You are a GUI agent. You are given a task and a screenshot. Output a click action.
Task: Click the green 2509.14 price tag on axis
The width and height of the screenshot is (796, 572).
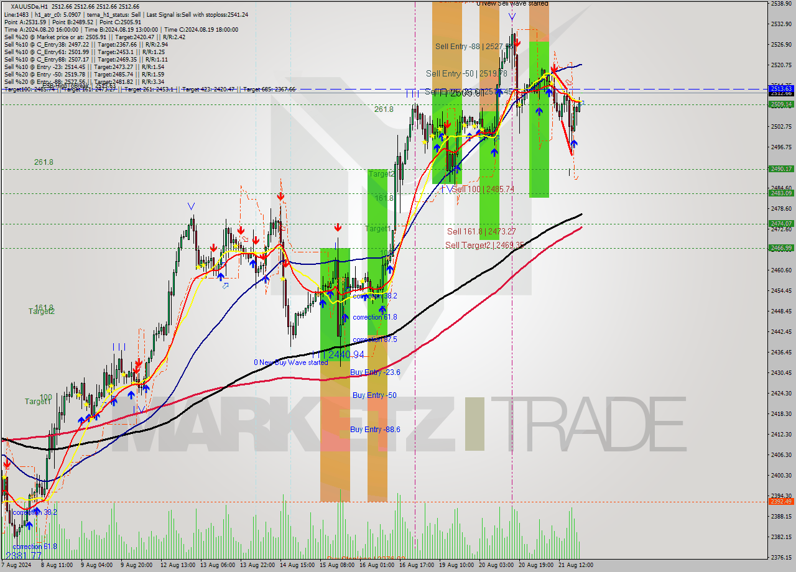click(781, 104)
